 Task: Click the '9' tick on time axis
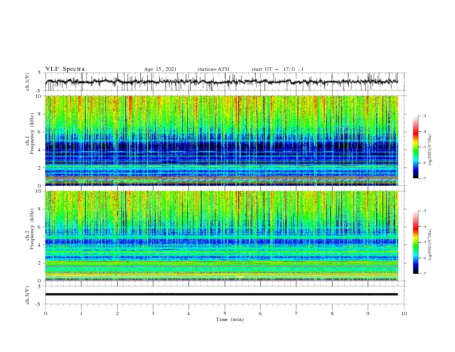(368, 313)
